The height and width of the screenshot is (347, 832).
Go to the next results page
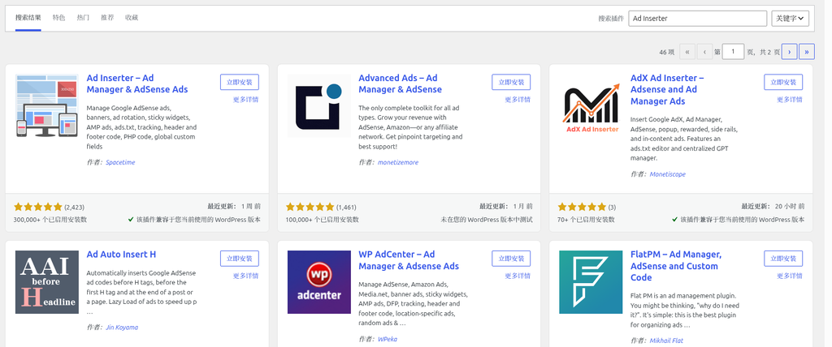789,51
